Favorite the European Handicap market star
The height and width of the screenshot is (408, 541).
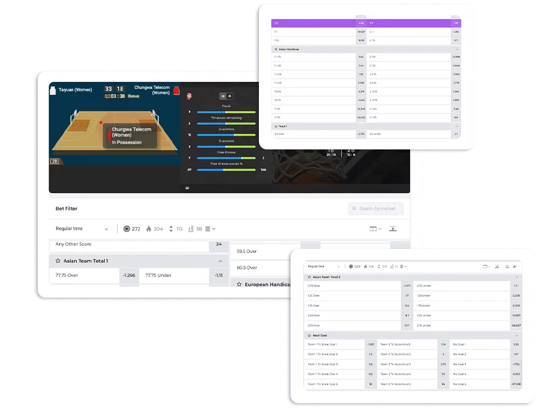pyautogui.click(x=239, y=284)
